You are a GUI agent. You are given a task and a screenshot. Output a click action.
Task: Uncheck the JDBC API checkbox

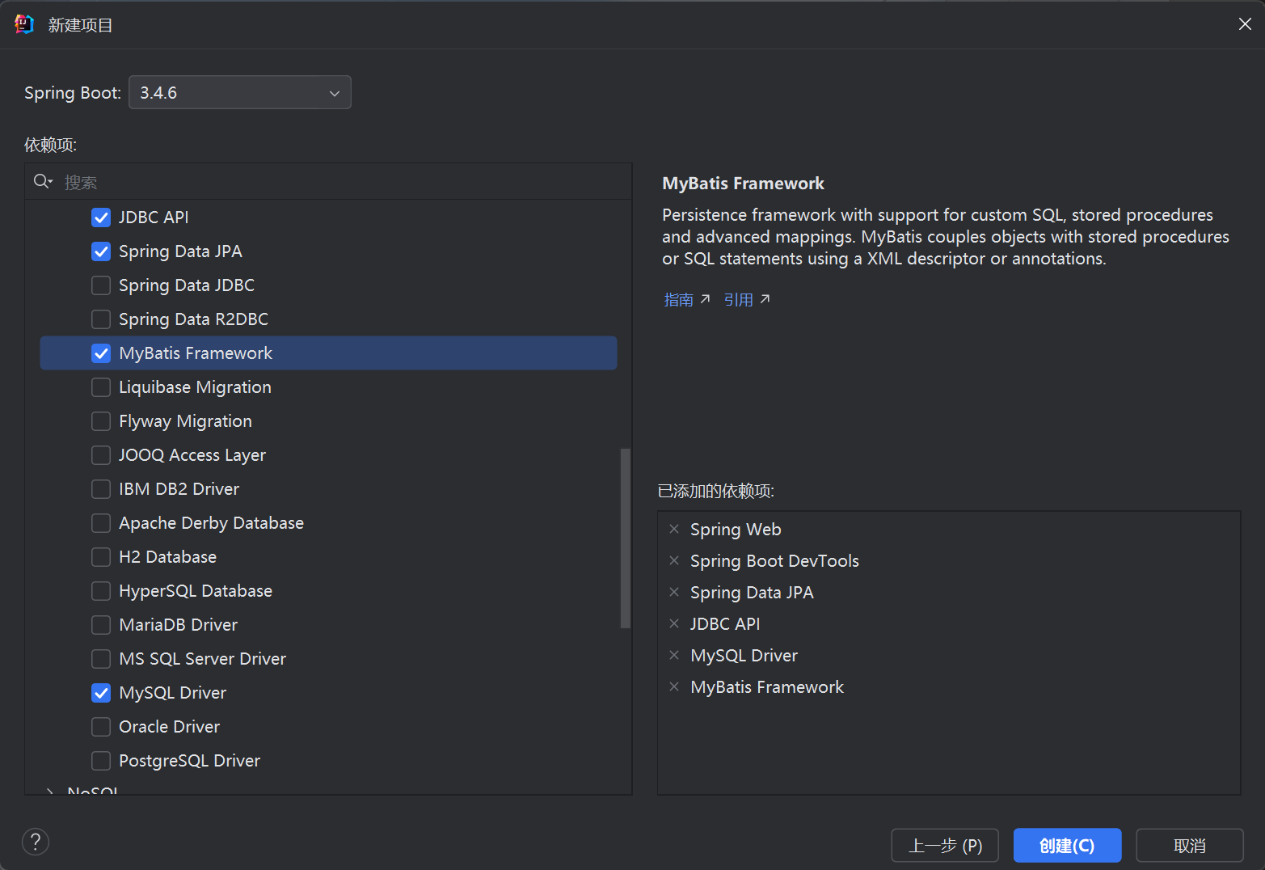pos(101,217)
